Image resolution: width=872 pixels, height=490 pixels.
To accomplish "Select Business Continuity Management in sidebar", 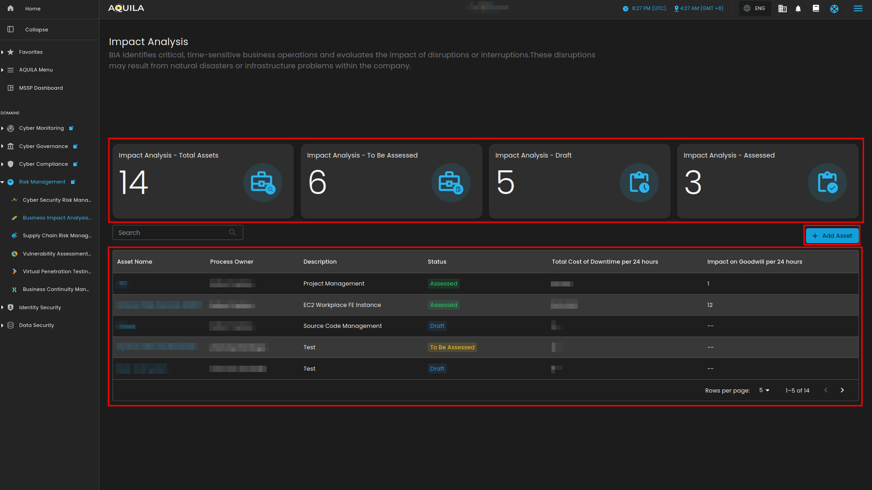I will point(56,290).
